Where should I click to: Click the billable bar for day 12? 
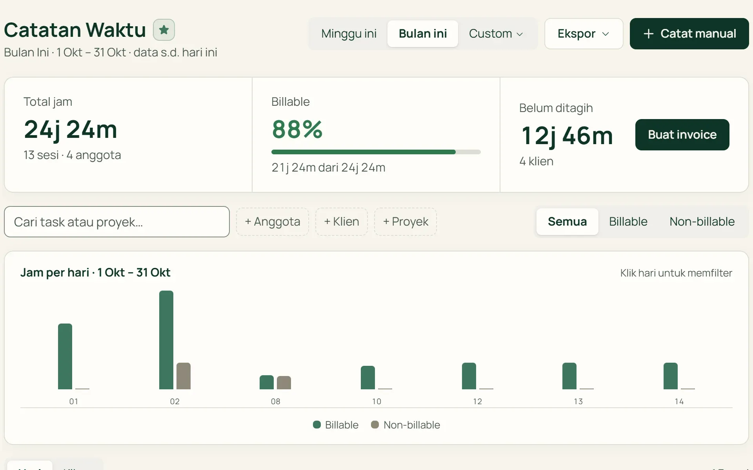click(469, 376)
